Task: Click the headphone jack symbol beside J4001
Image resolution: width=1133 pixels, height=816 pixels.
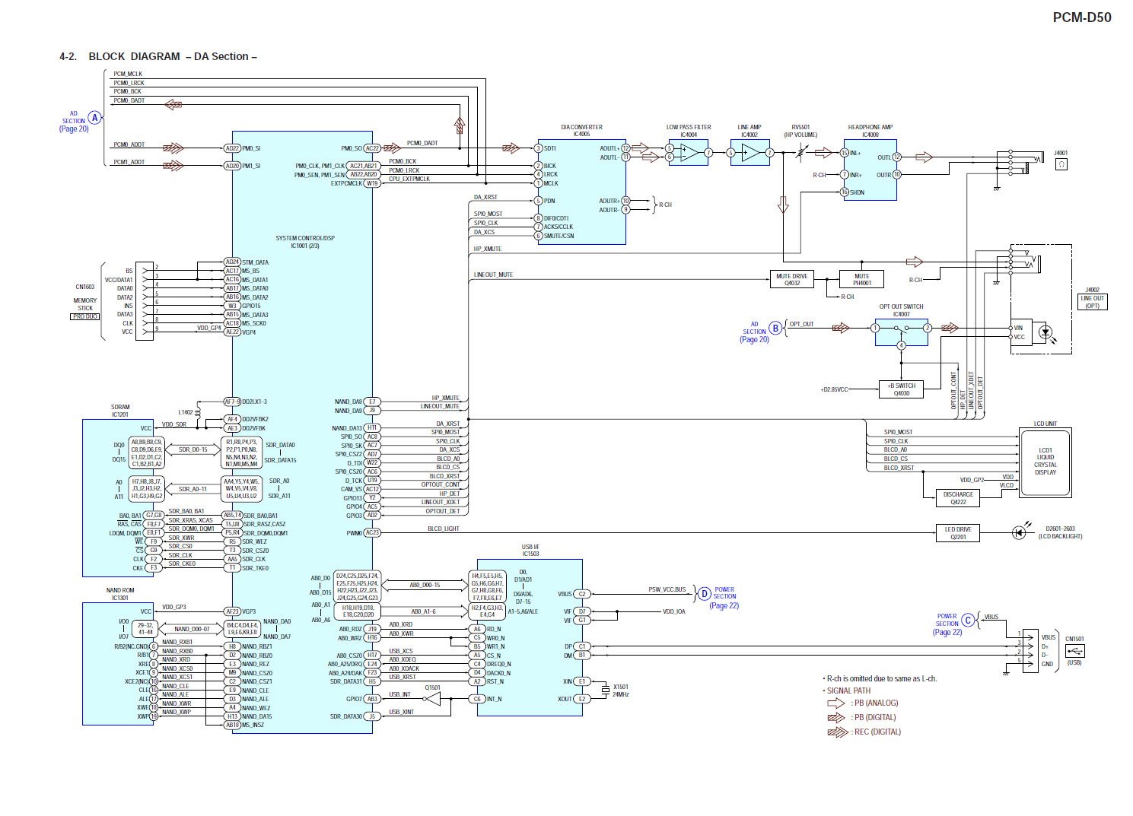Action: [1061, 164]
